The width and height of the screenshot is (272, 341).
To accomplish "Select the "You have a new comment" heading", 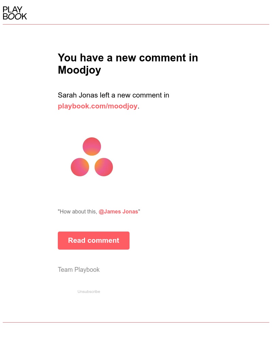I will click(128, 58).
